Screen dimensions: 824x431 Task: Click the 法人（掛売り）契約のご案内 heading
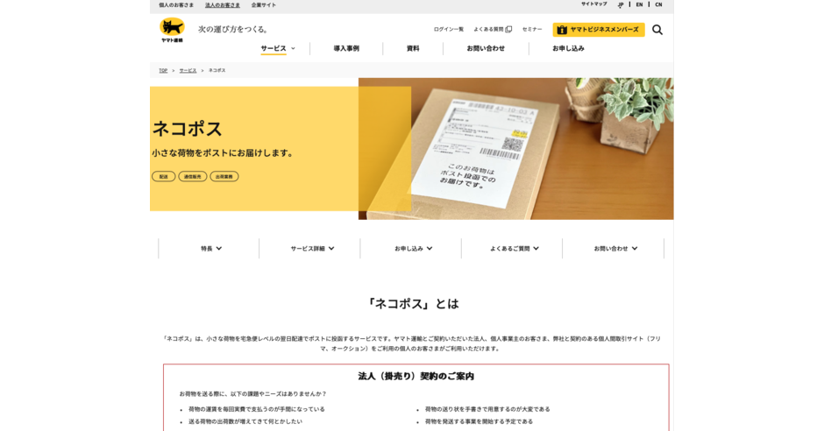point(416,376)
